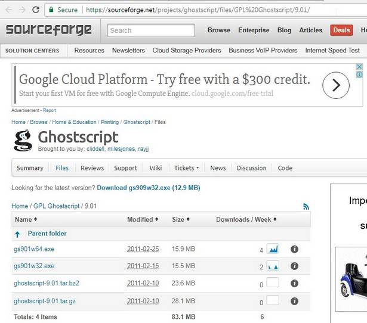
Task: Click the green secure padlock icon
Action: pos(51,10)
